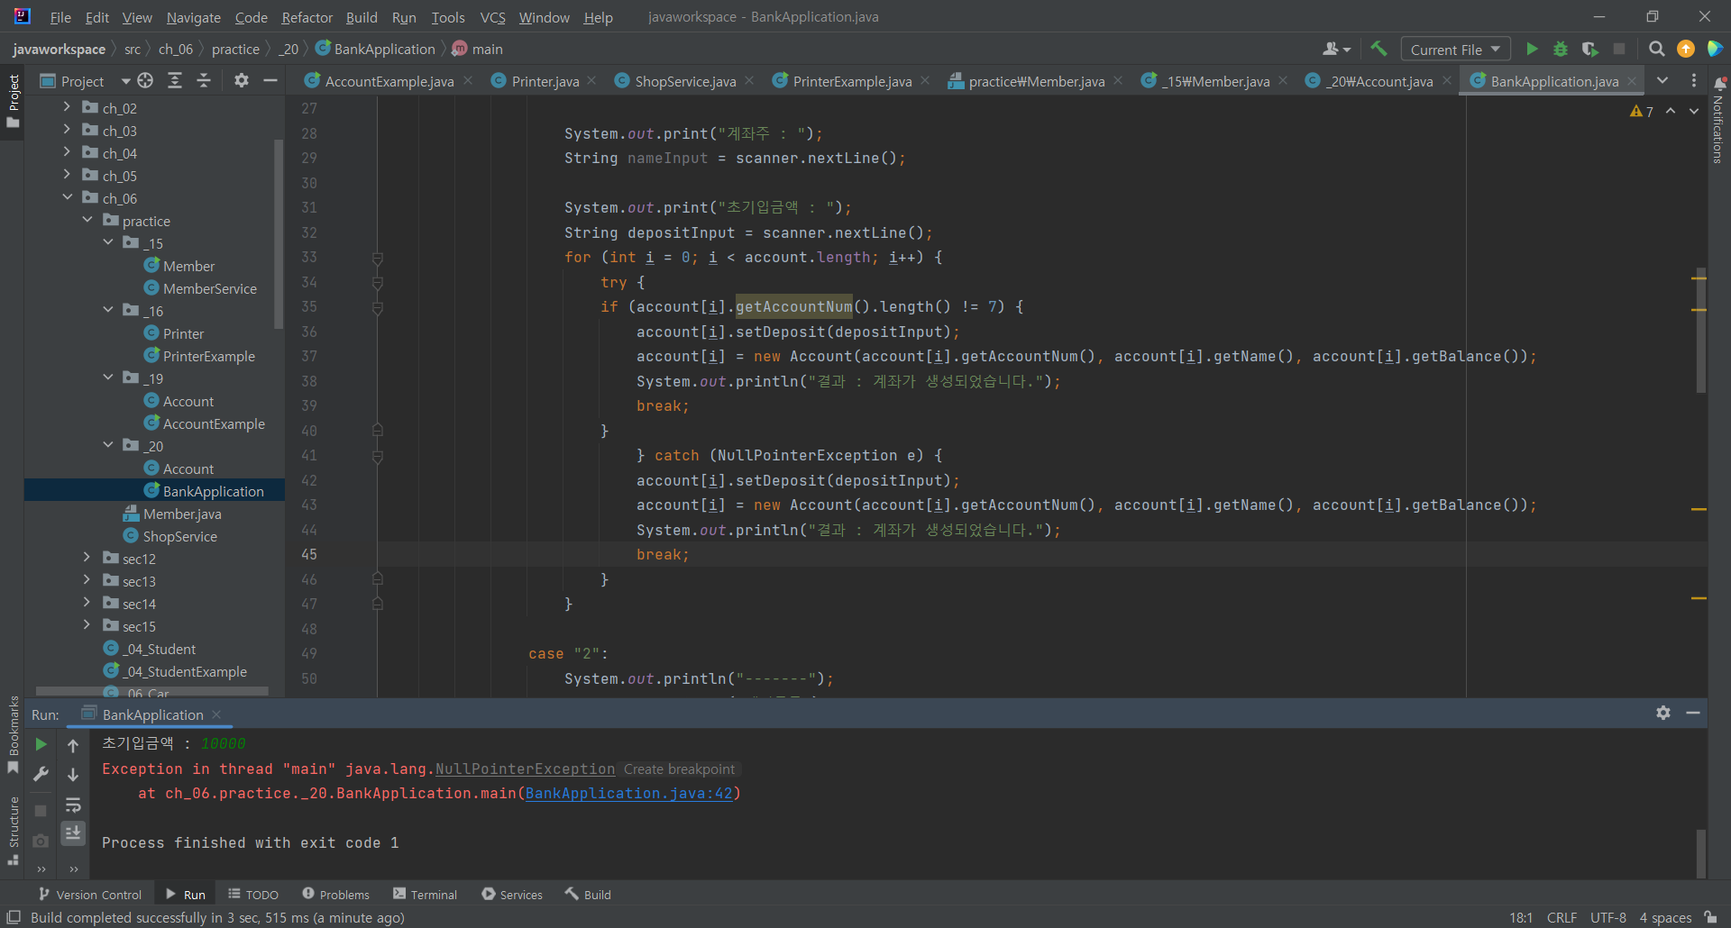
Task: Click the editor vertical scrollbar
Action: coord(1700,329)
